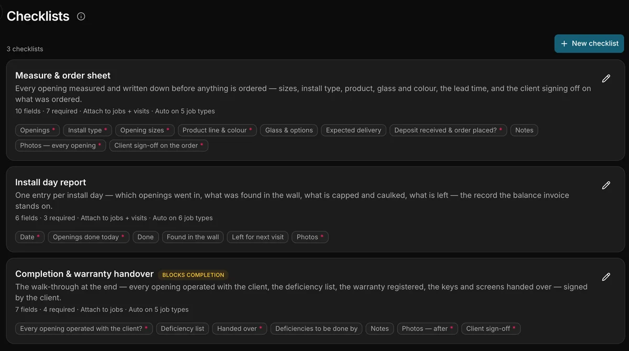Screen dimensions: 629x351
Task: Select the Deficiency list chip
Action: pyautogui.click(x=182, y=328)
